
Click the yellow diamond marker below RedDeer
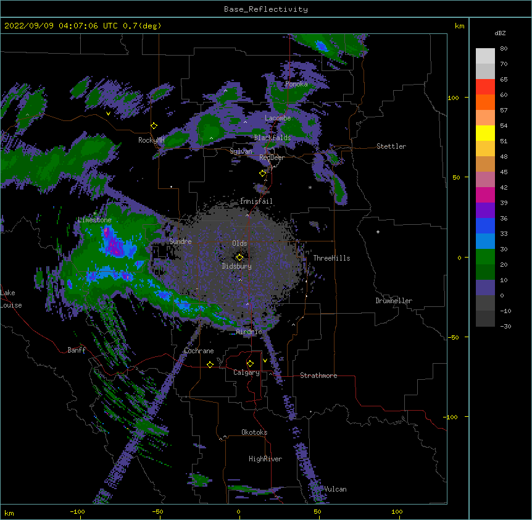click(262, 174)
